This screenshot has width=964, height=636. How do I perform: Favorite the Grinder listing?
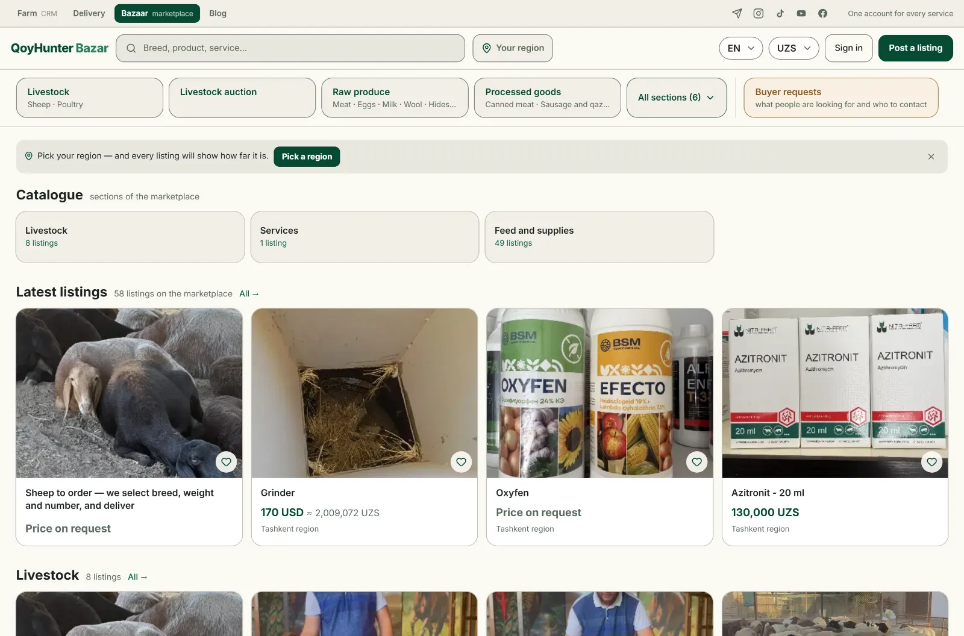(x=461, y=462)
